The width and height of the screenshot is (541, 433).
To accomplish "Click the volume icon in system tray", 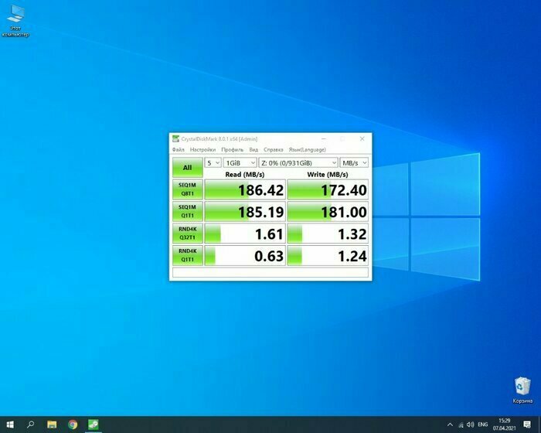I will [468, 424].
